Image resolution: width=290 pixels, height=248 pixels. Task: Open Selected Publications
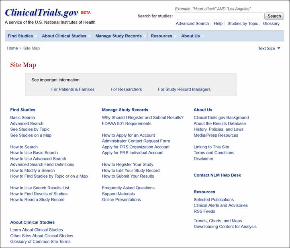coord(214,199)
